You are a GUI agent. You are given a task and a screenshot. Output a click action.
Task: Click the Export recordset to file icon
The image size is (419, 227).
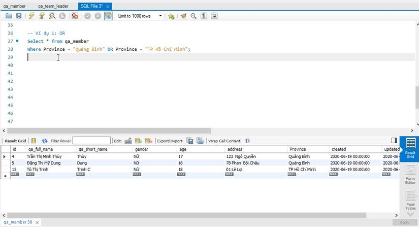[x=189, y=141]
